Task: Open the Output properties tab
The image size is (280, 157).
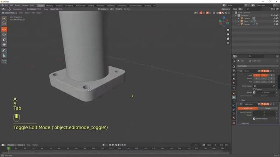Action: (x=234, y=71)
